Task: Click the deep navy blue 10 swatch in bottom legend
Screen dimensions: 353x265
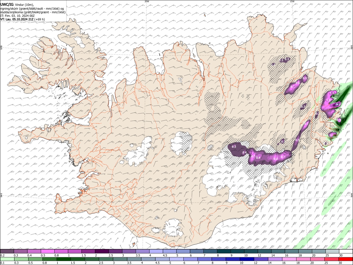Action: 247,259
